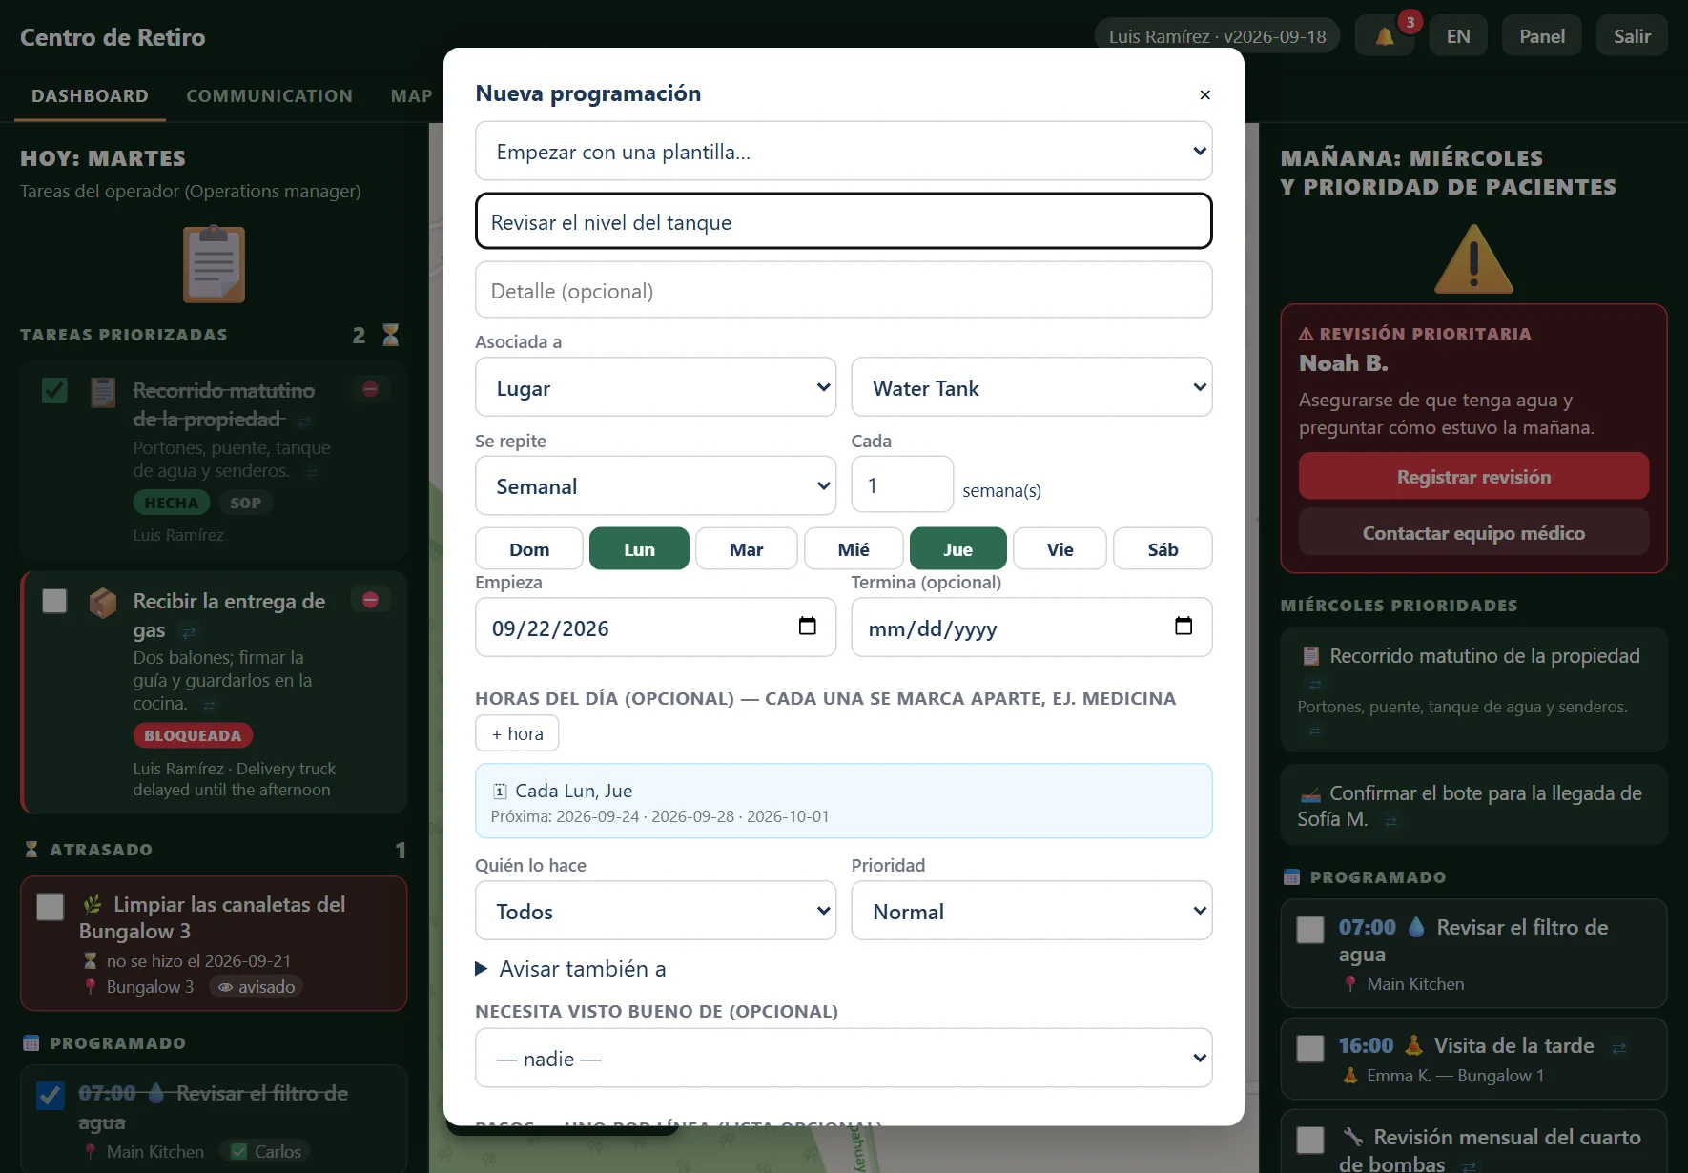Click the Detalle (opcional) text field
The width and height of the screenshot is (1688, 1173).
coord(844,291)
